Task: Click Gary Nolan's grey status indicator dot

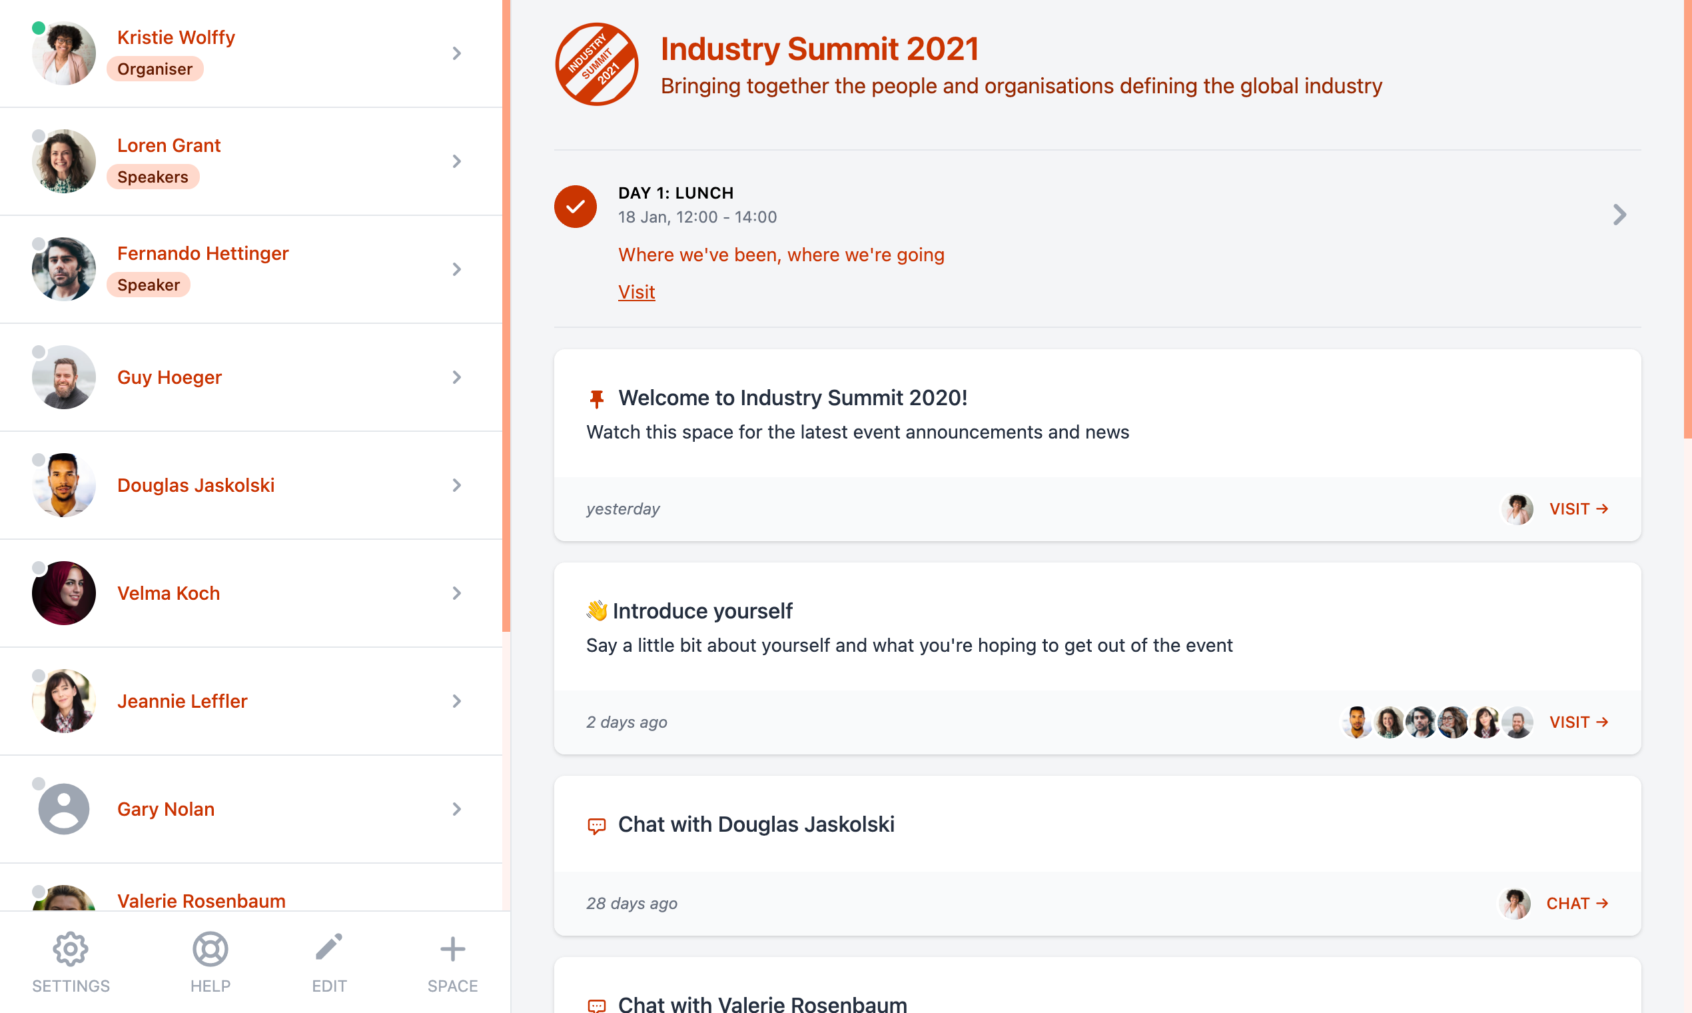Action: click(39, 784)
